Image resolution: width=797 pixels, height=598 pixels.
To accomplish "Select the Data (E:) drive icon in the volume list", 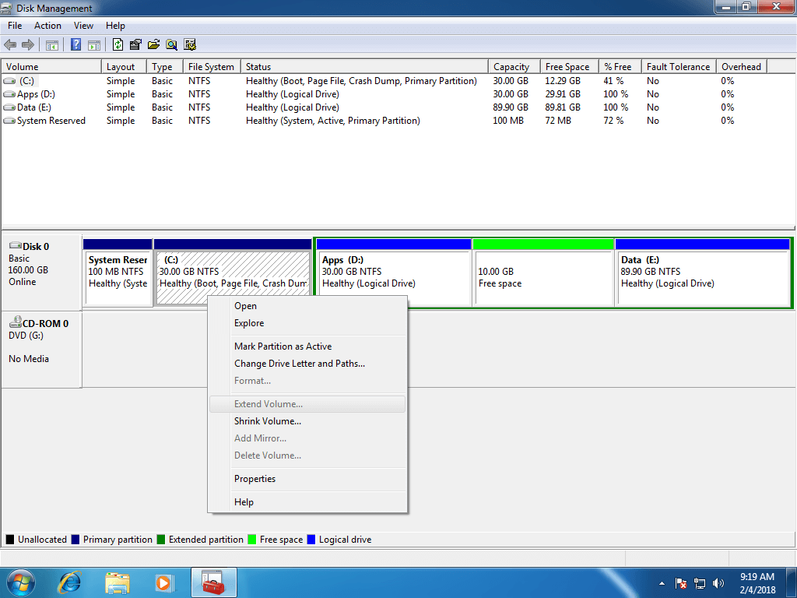I will 9,107.
